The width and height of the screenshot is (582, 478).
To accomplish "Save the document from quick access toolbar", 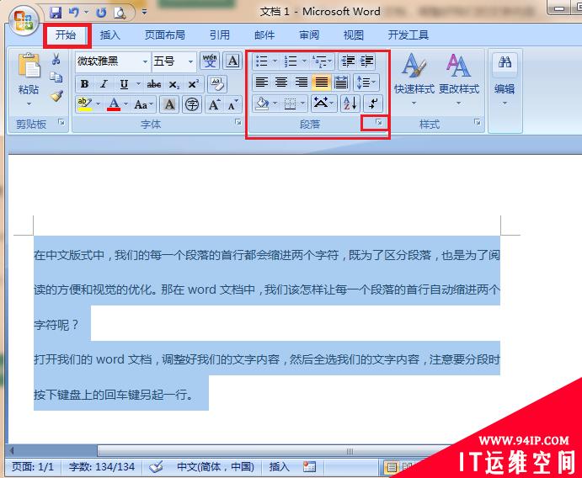I will pos(56,13).
